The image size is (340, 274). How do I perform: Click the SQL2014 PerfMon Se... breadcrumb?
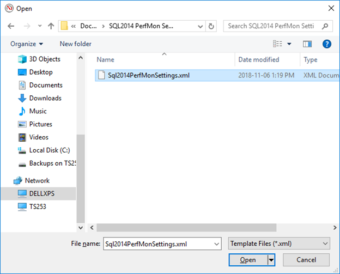click(141, 26)
